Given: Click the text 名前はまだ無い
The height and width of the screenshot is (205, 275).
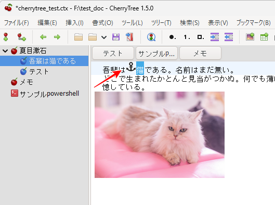Looking at the screenshot, I should pyautogui.click(x=203, y=70).
